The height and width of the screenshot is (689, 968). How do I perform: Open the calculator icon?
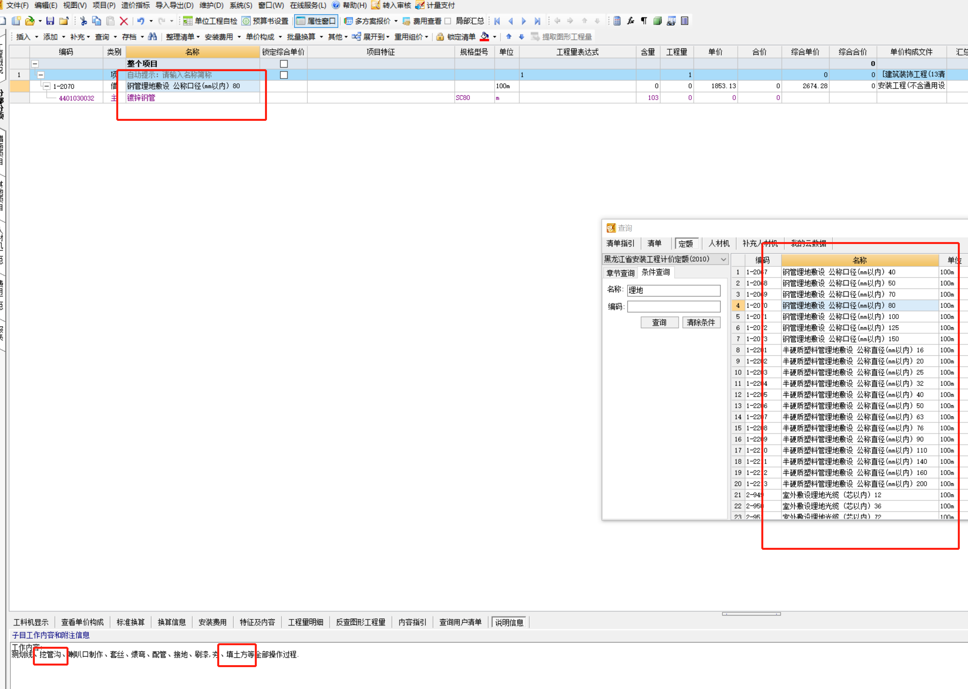pos(617,21)
